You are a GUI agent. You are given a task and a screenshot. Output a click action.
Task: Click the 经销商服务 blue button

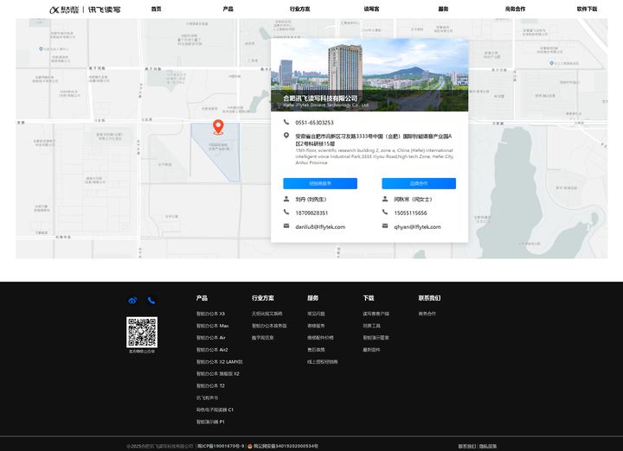[x=320, y=184]
